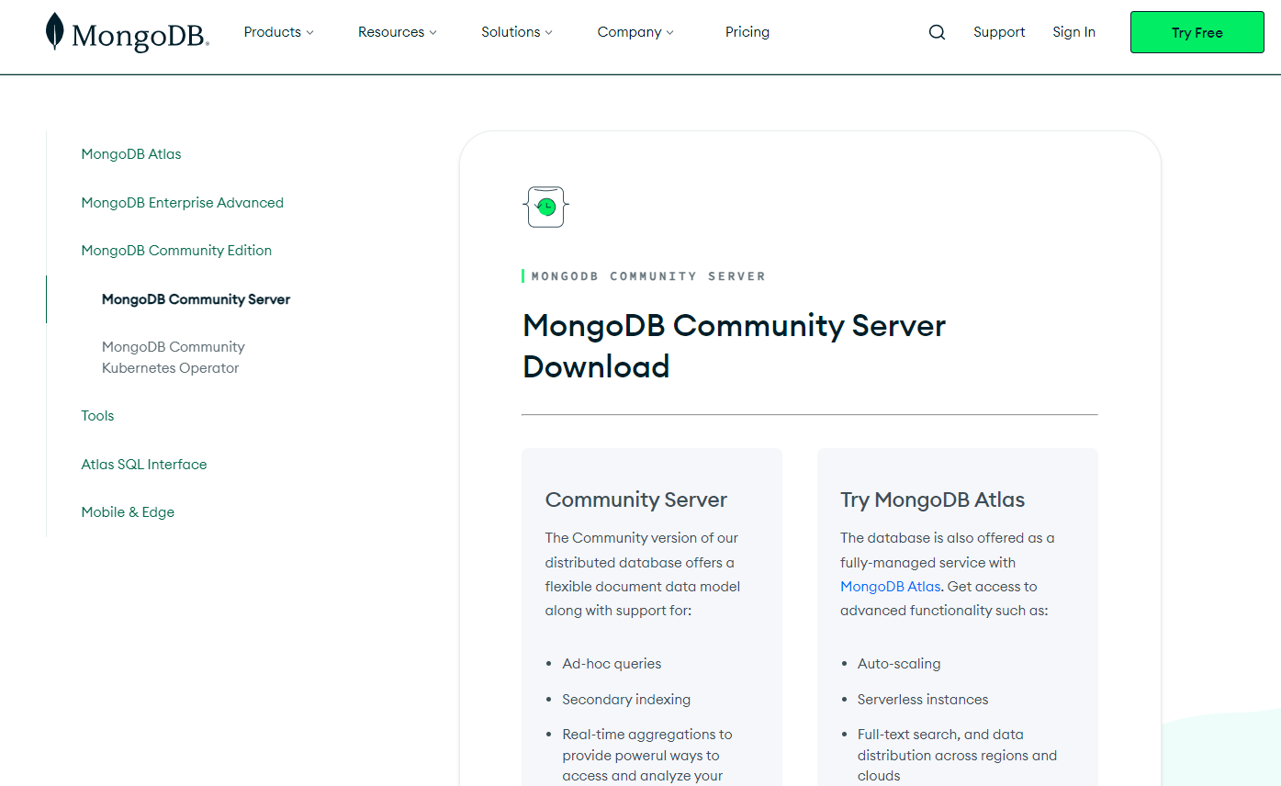Click the Secondary indexing bullet

tap(626, 700)
